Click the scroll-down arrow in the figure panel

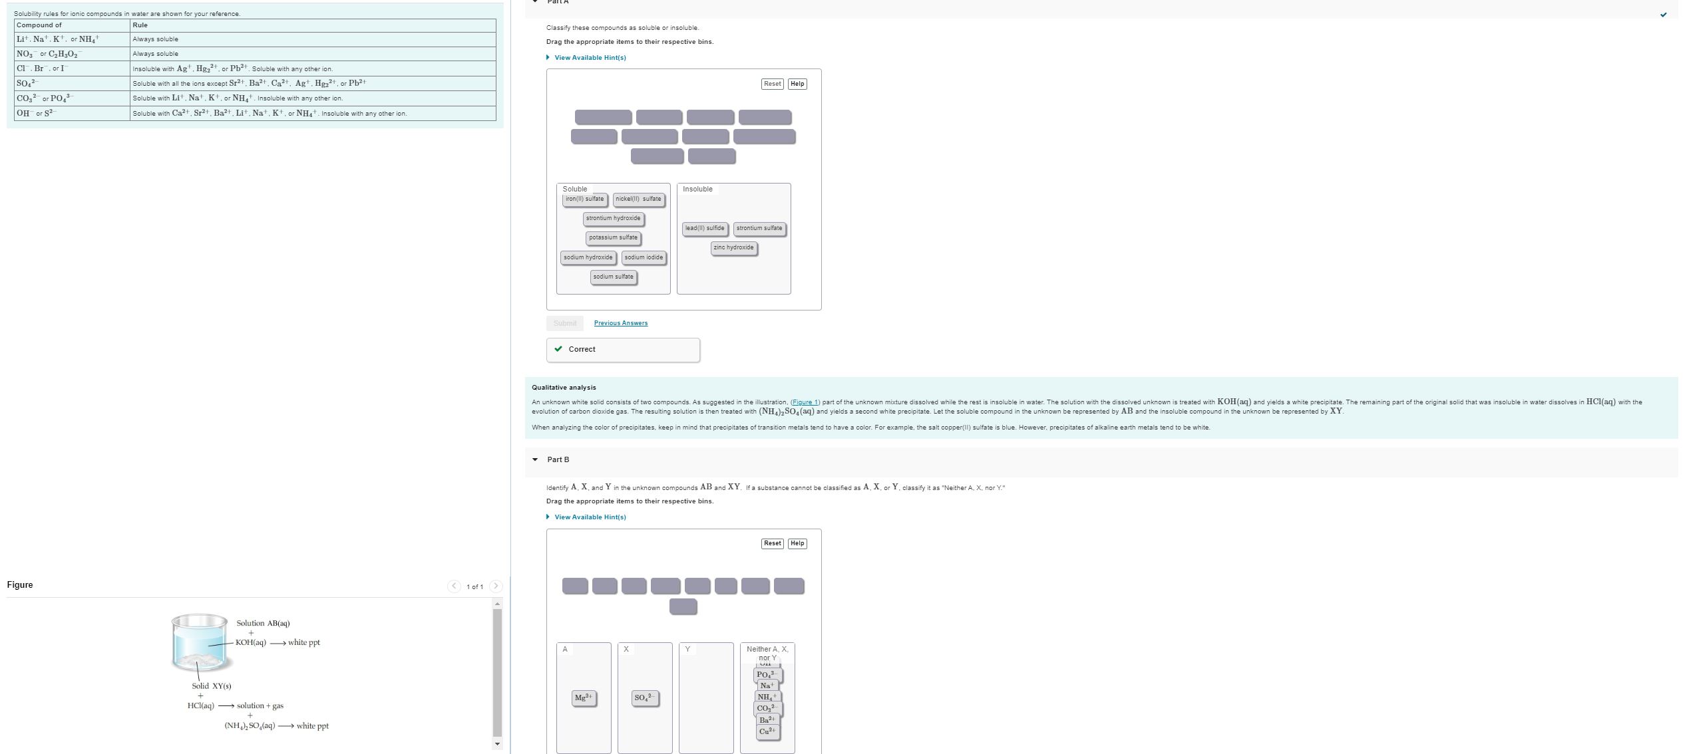tap(496, 743)
